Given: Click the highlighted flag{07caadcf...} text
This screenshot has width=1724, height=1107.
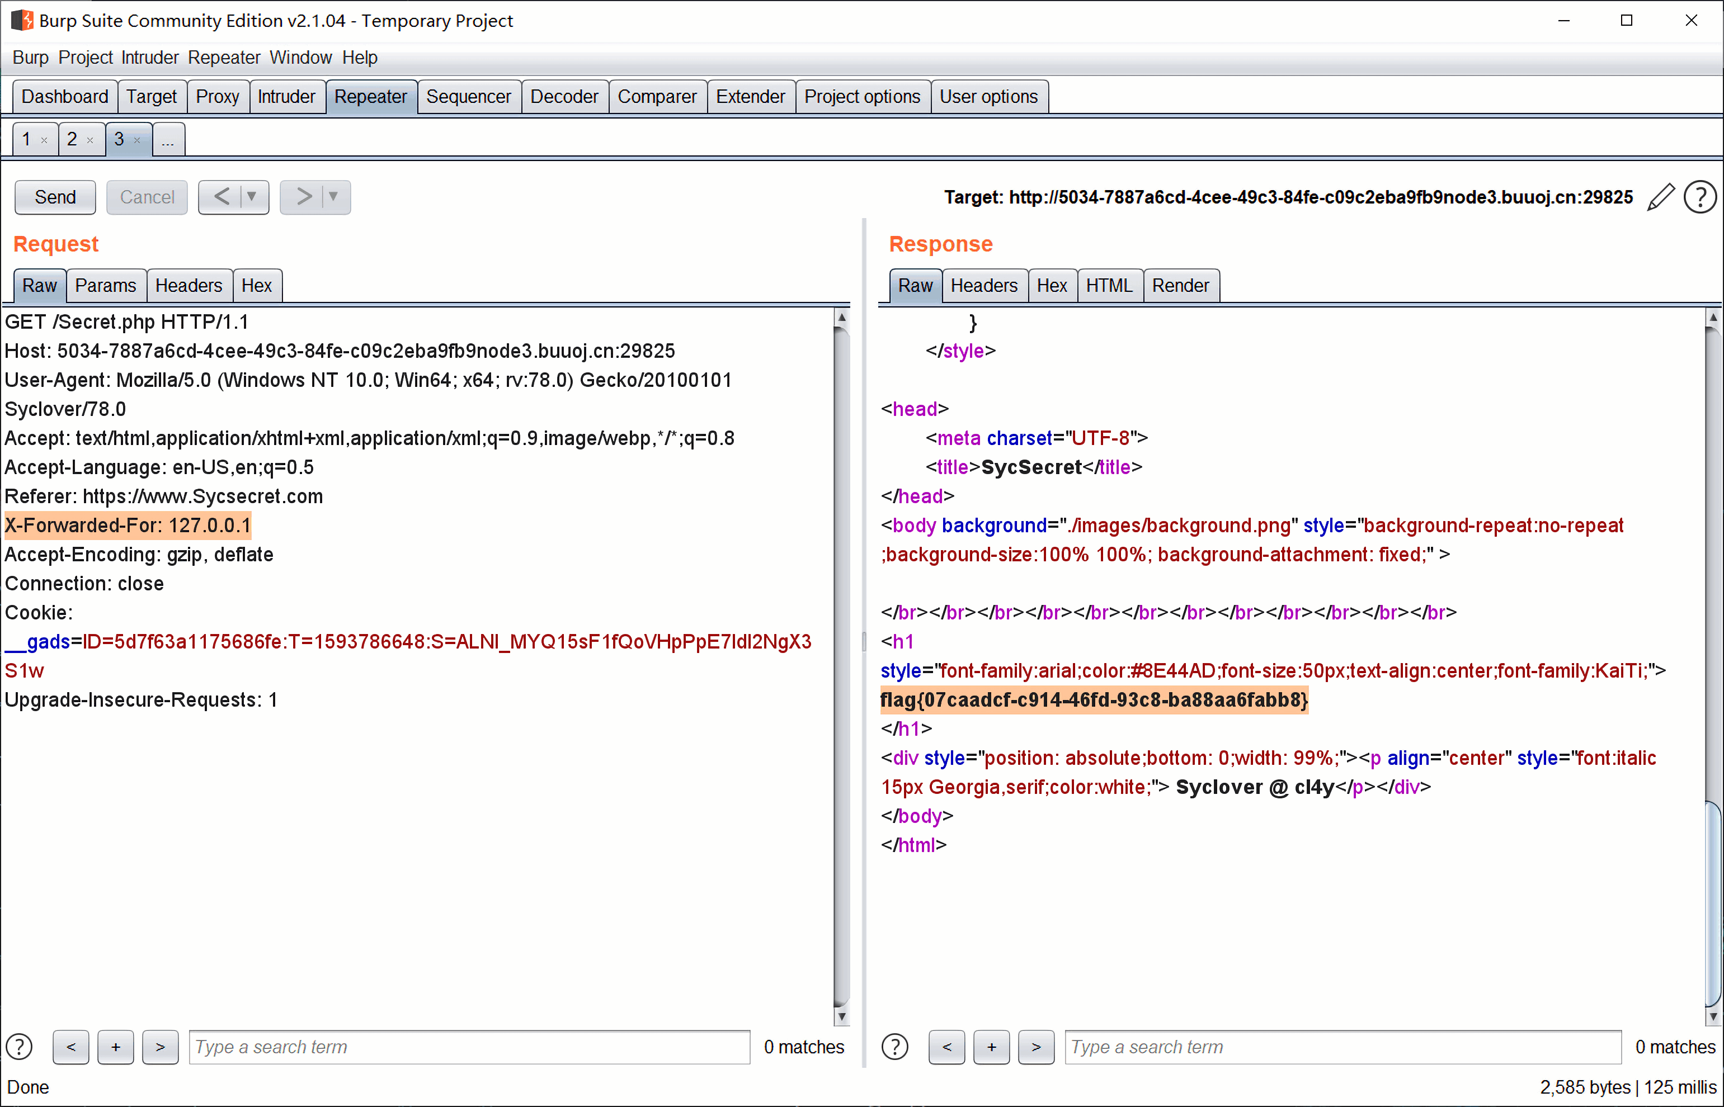Looking at the screenshot, I should point(1094,699).
